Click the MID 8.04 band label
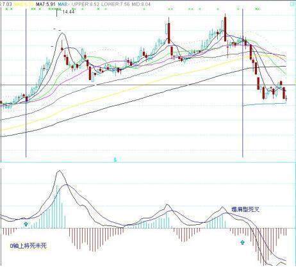The height and width of the screenshot is (269, 296). point(141,4)
